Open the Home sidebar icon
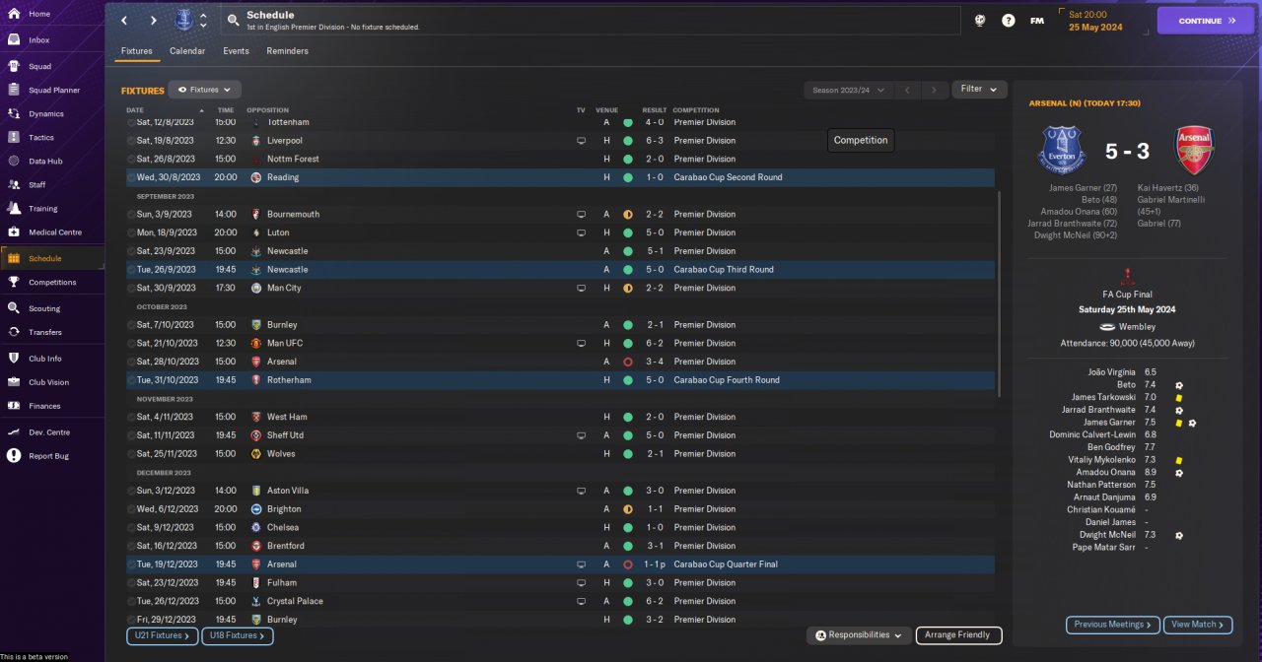 pos(14,14)
